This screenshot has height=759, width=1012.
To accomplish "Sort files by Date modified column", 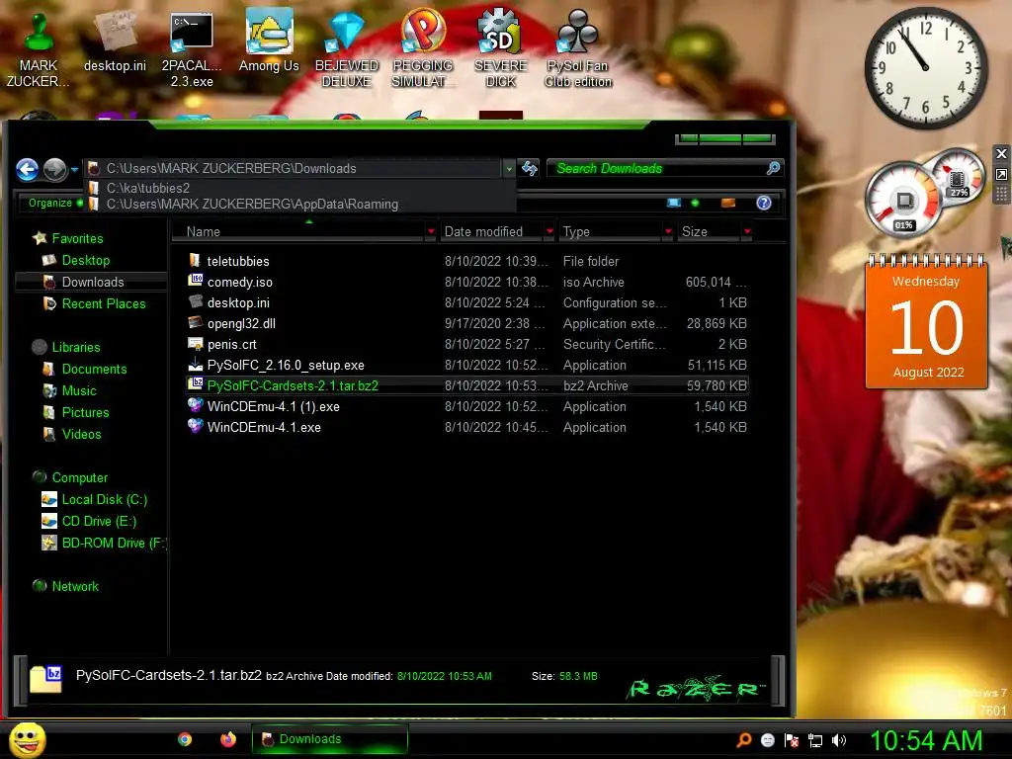I will 490,231.
